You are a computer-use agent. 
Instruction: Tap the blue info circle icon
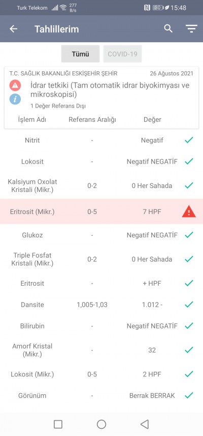tap(15, 99)
